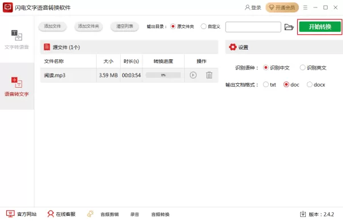343x221 pixels.
Task: Delete 阅读.mp3 with the trash icon
Action: pyautogui.click(x=209, y=75)
